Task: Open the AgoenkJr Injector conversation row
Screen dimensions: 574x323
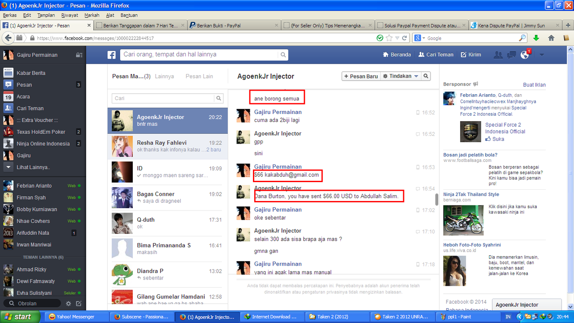Action: [x=168, y=121]
